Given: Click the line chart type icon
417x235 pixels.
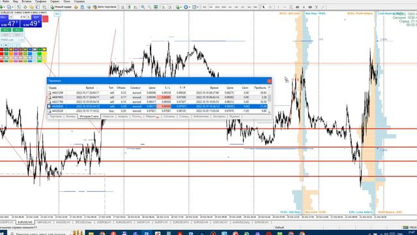Looking at the screenshot, I should pos(136,7).
